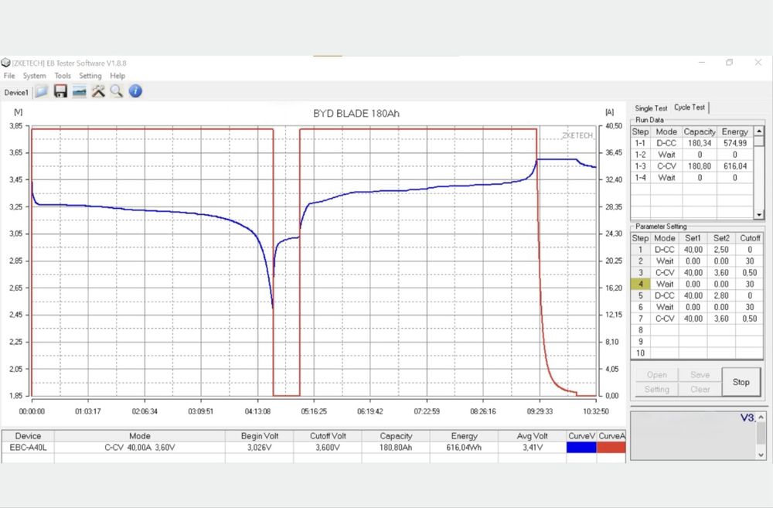773x508 pixels.
Task: Click C-CV 40,00A 3,60V mode cell
Action: tap(140, 448)
